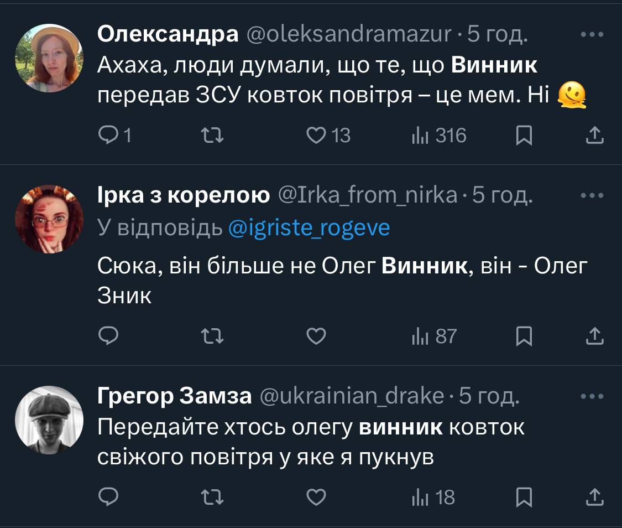Like the Олег Зник tweet
Screen dimensions: 622x528
[x=316, y=336]
